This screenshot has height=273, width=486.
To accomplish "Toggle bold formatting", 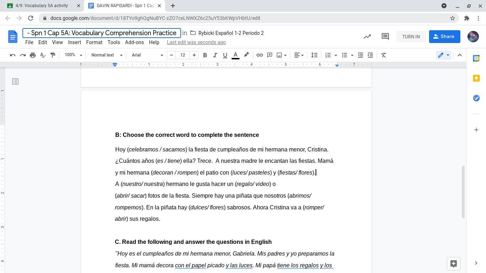I will click(x=205, y=55).
